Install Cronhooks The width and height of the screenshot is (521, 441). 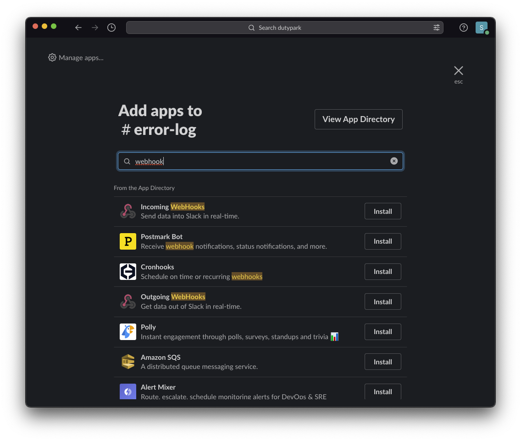383,271
